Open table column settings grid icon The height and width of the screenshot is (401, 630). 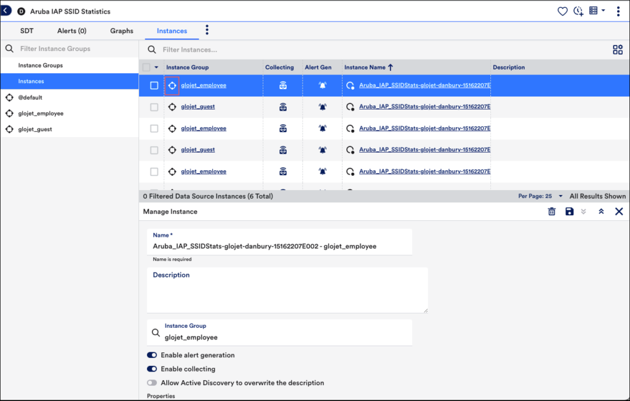point(618,49)
